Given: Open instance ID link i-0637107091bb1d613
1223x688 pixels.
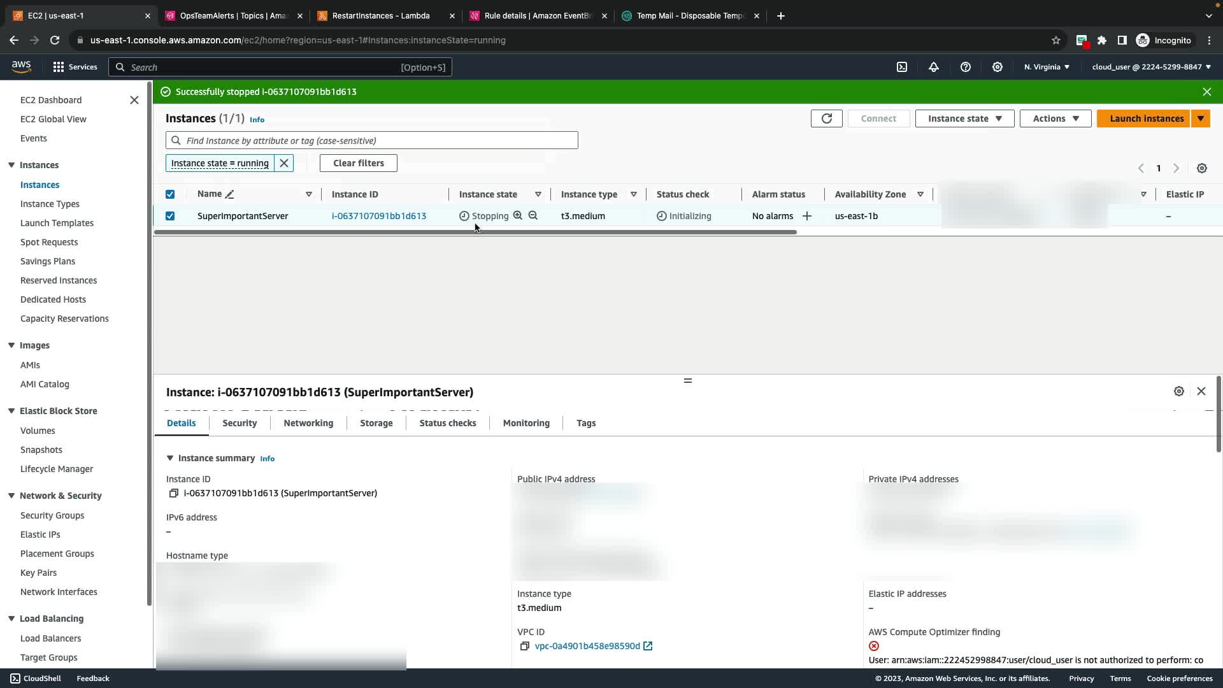Looking at the screenshot, I should pyautogui.click(x=378, y=216).
